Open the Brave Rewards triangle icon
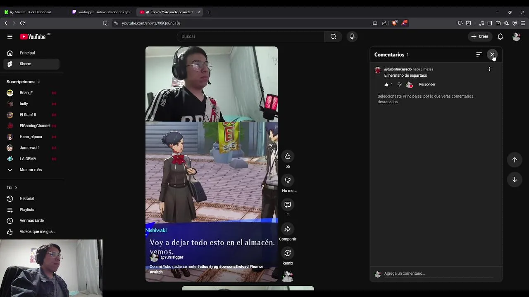Image resolution: width=529 pixels, height=297 pixels. pos(404,23)
